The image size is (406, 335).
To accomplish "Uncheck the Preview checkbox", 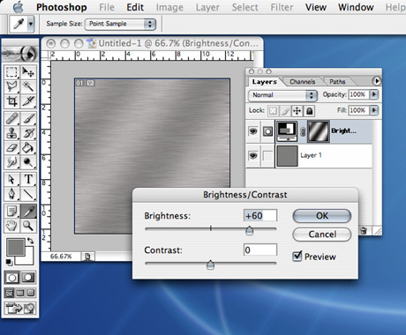I will pyautogui.click(x=297, y=256).
